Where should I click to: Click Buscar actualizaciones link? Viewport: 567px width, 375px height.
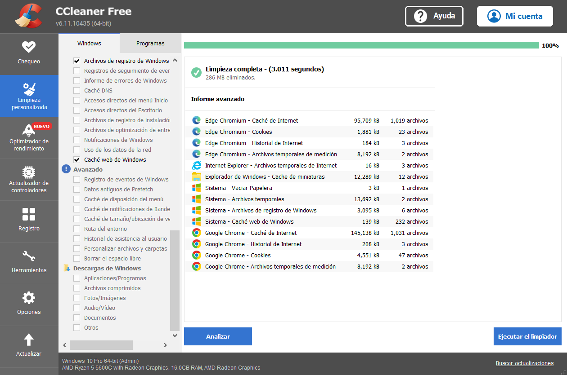coord(525,363)
